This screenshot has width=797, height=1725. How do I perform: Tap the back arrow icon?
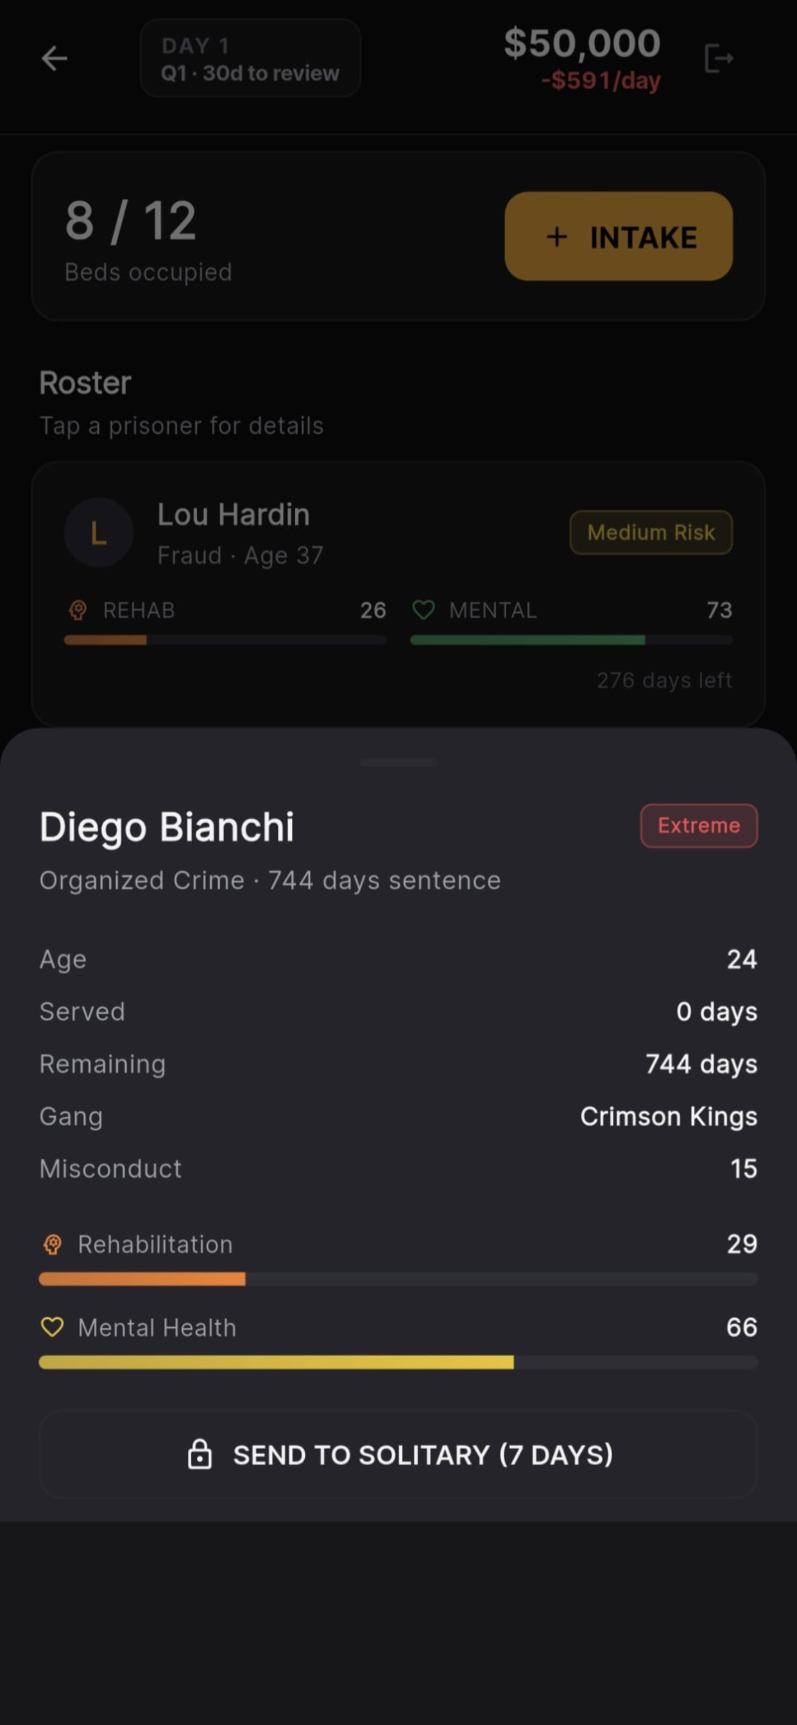click(x=55, y=59)
